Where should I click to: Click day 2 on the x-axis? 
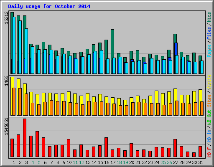20,162
